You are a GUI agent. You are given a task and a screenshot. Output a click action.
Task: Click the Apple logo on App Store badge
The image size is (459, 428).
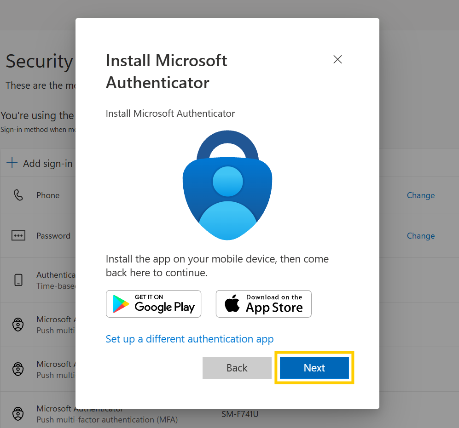(232, 303)
